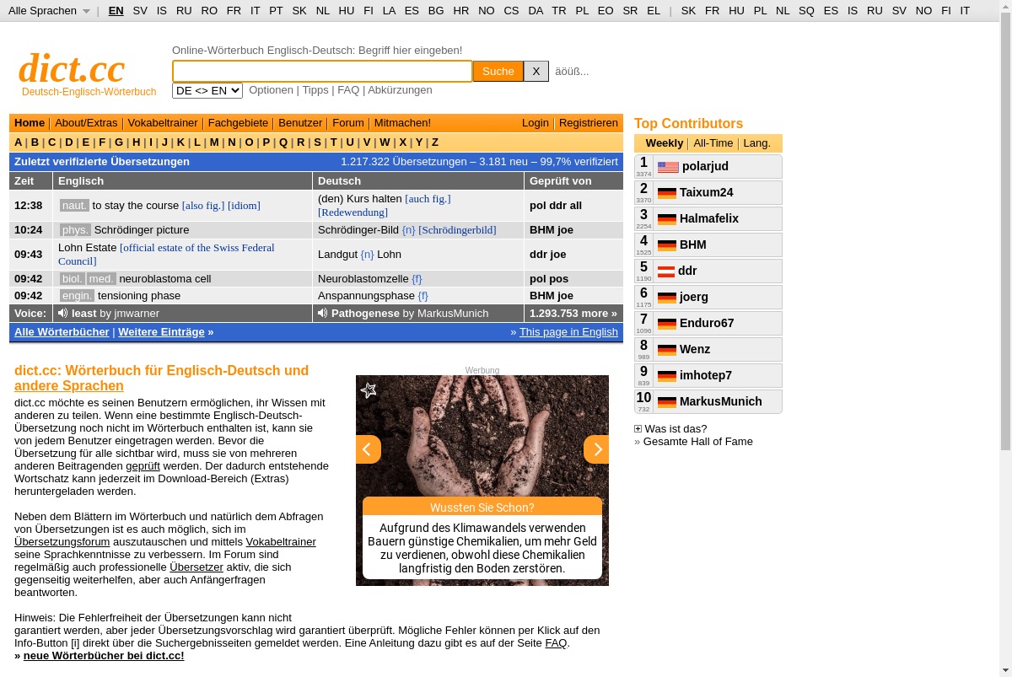Viewport: 1012px width, 677px height.
Task: Expand 'Was ist das?' plus icon
Action: click(x=638, y=429)
